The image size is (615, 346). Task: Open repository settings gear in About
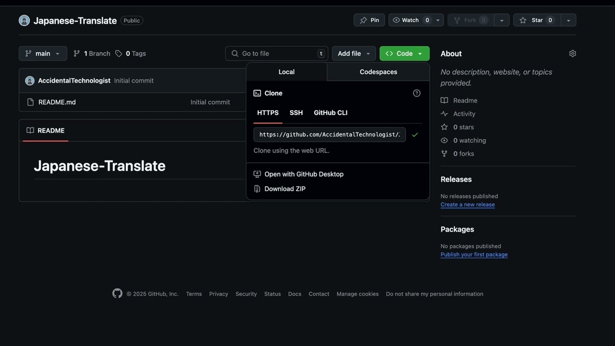click(x=572, y=53)
